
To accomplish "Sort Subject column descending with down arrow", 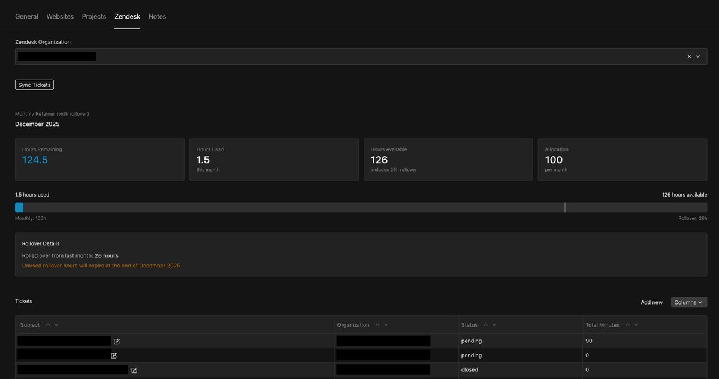I will coord(56,325).
